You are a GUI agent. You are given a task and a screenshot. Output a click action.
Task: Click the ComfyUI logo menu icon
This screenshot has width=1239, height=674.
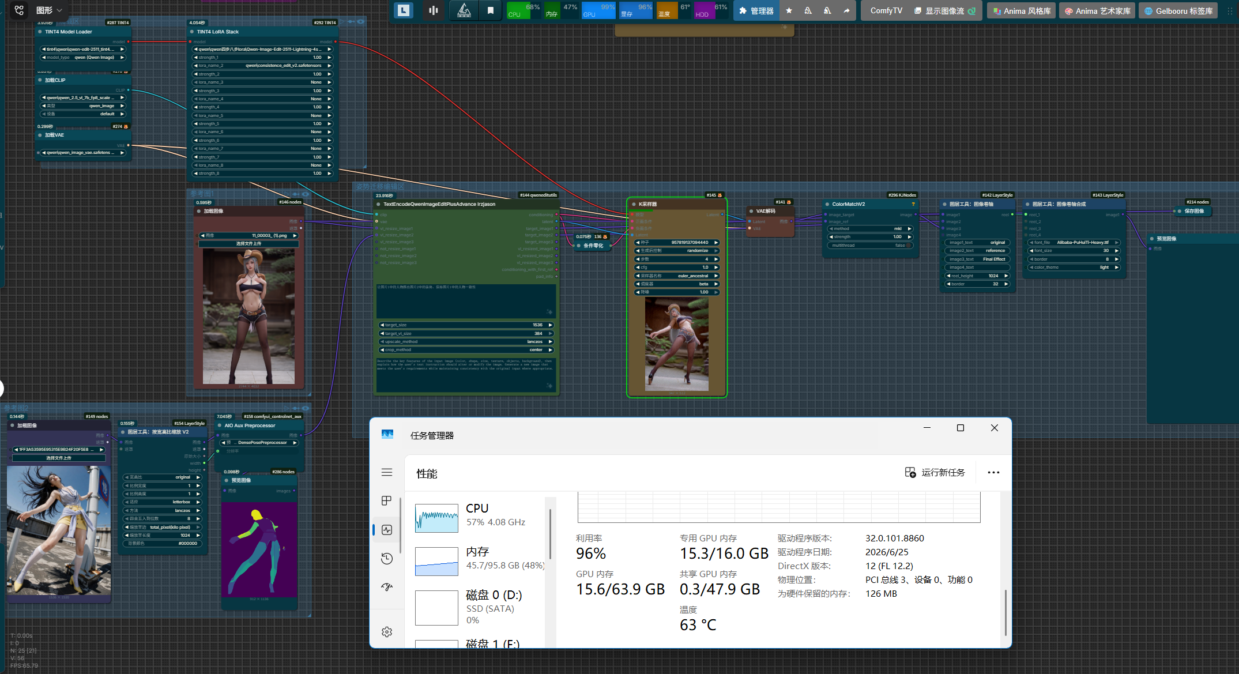point(19,10)
